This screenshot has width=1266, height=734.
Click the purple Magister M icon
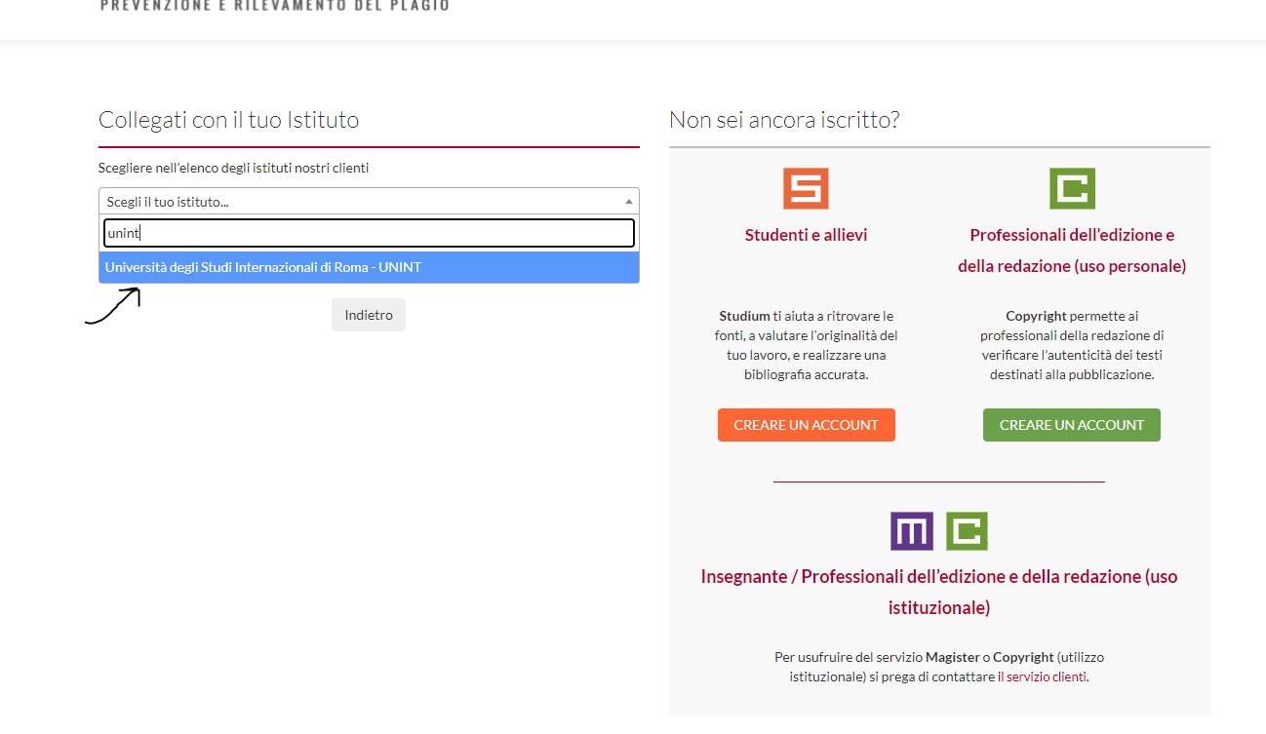[912, 531]
